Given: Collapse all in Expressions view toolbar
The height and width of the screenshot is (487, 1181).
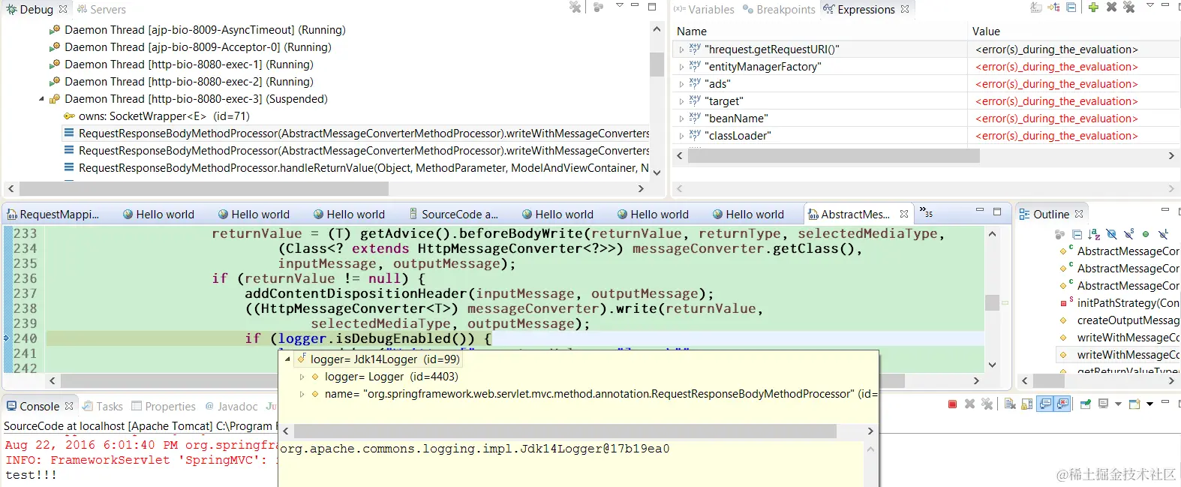Looking at the screenshot, I should [x=1071, y=8].
